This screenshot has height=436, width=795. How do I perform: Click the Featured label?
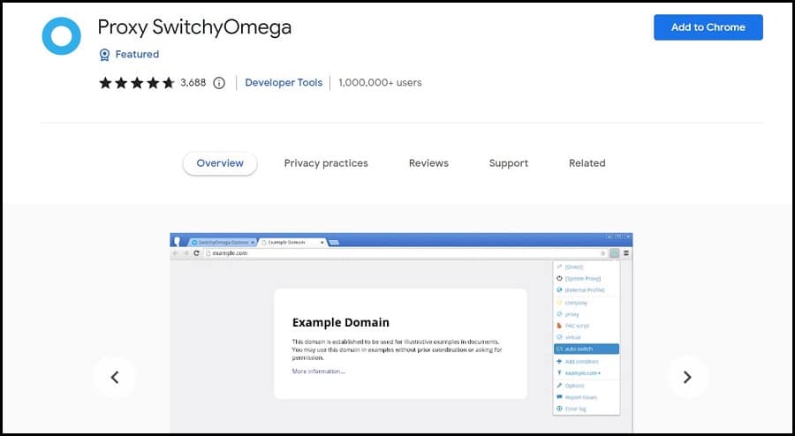[137, 54]
